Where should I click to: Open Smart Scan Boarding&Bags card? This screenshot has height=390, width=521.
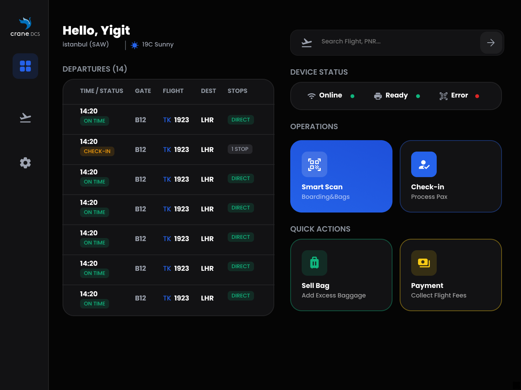(341, 176)
